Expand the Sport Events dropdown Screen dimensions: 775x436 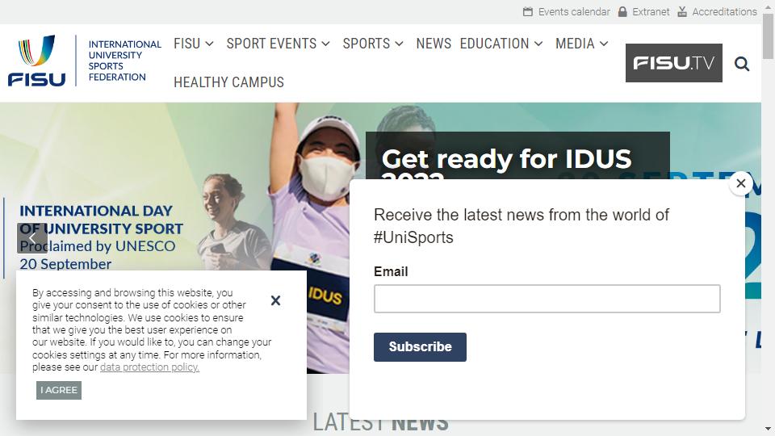(279, 44)
